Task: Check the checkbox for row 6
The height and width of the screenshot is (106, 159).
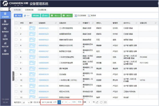Action: (16, 57)
